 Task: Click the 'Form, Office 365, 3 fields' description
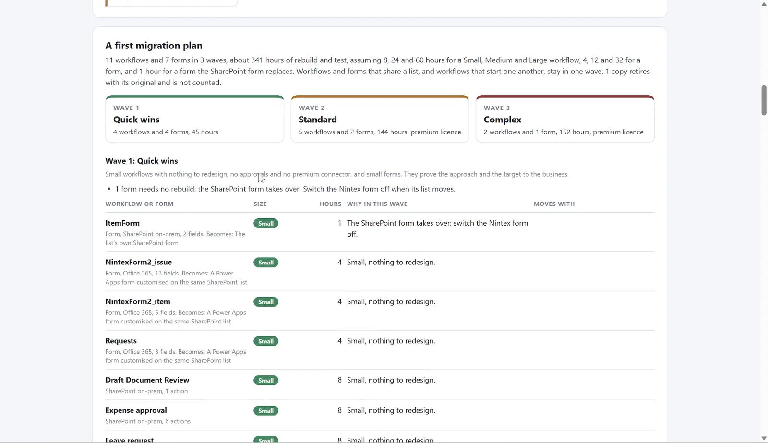tap(176, 356)
